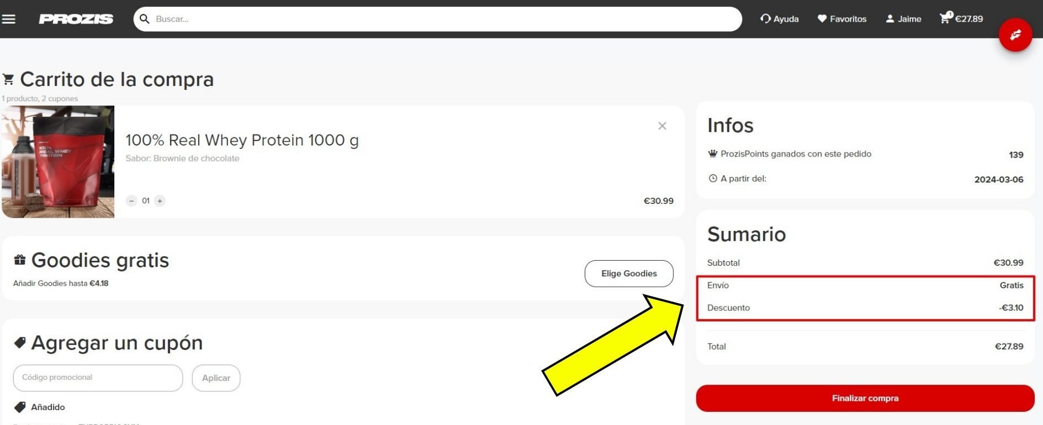Image resolution: width=1043 pixels, height=425 pixels.
Task: Click the Elige Goodies button
Action: (x=628, y=273)
